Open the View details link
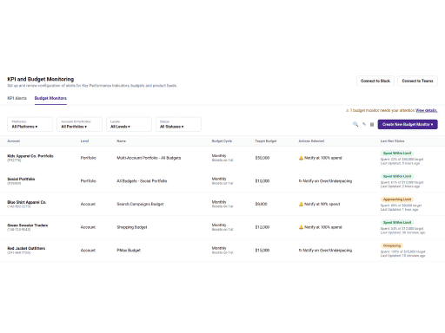445x333 pixels. 427,110
